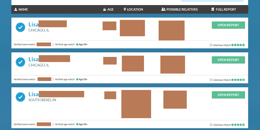This screenshot has width=260, height=130.
Task: Click the Lisa name link in South Bend result
Action: [34, 94]
